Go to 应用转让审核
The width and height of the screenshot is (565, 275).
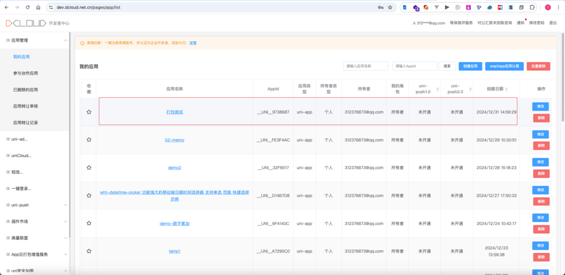pyautogui.click(x=26, y=106)
